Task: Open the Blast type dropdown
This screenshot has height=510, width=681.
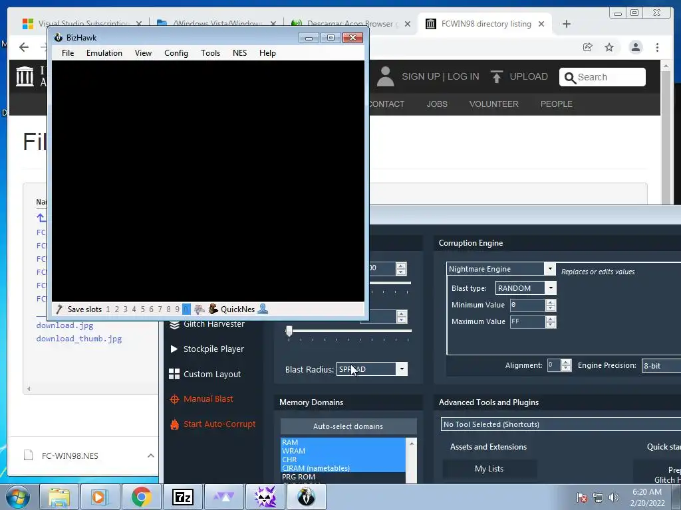Action: (525, 288)
